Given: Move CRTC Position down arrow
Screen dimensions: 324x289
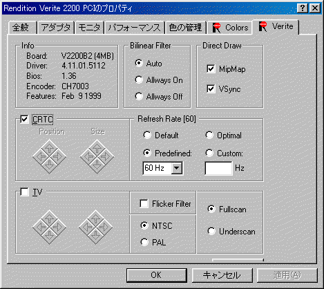Looking at the screenshot, I should 50,165.
